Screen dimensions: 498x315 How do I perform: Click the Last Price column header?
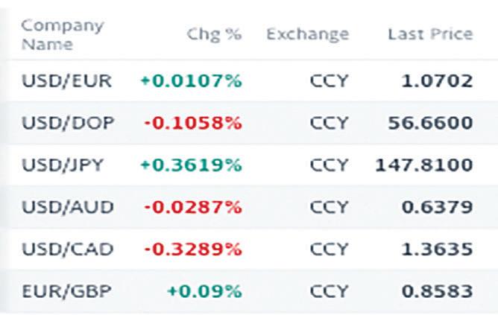(x=429, y=34)
